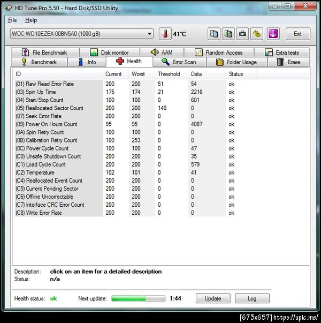
Task: Click the Next update progress bar
Action: point(138,298)
